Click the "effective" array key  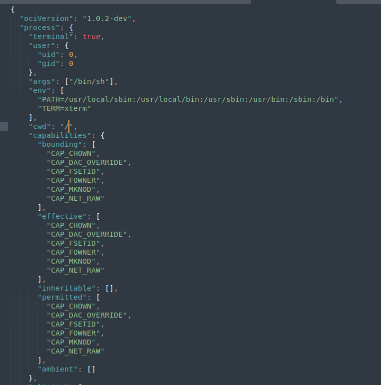[x=62, y=216]
